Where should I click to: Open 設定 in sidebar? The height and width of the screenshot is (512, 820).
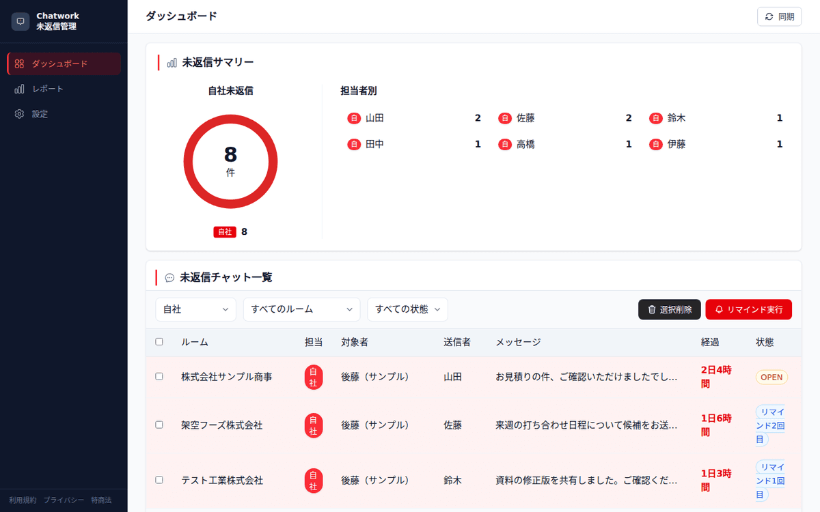tap(64, 114)
